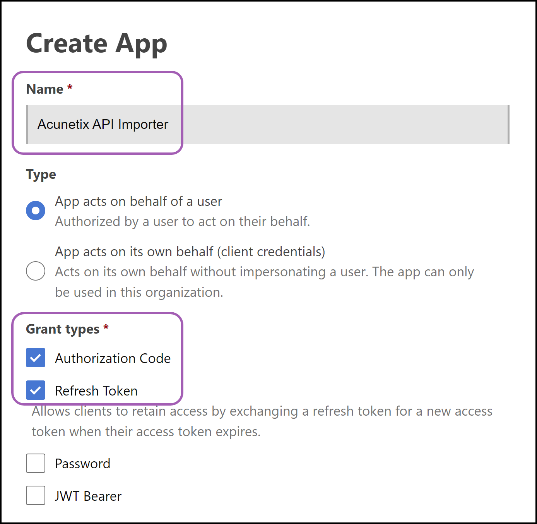Image resolution: width=537 pixels, height=524 pixels.
Task: Click the 'Type' section label
Action: pos(41,175)
